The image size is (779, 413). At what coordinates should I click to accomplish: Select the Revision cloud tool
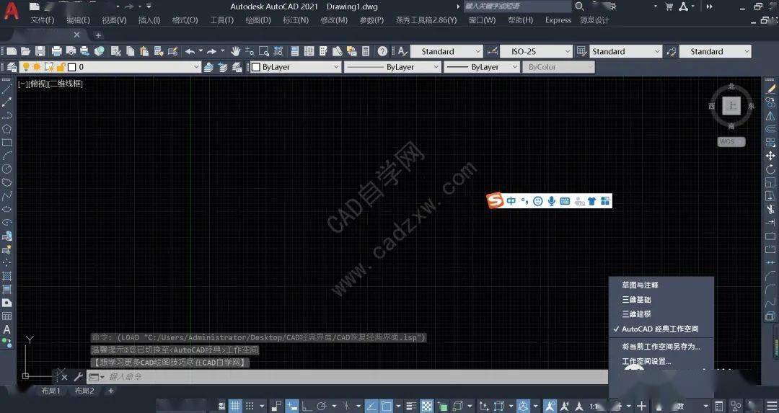tap(7, 182)
